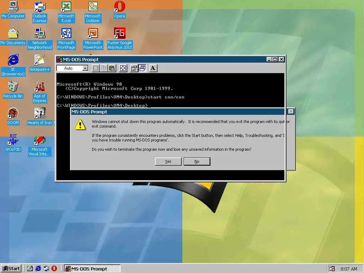Image resolution: width=364 pixels, height=273 pixels.
Task: Click the Paste icon in MS-DOS toolbar
Action: (112, 68)
